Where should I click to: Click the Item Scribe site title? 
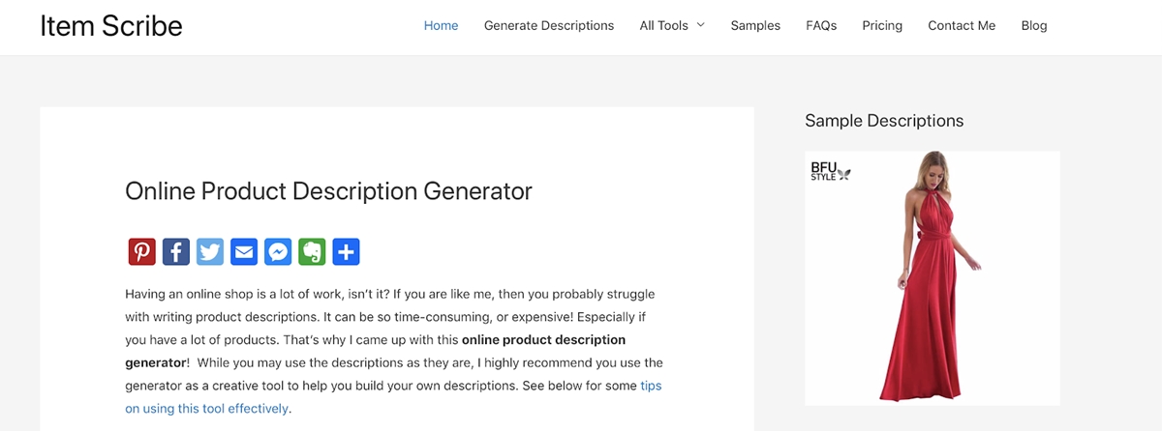pyautogui.click(x=111, y=26)
